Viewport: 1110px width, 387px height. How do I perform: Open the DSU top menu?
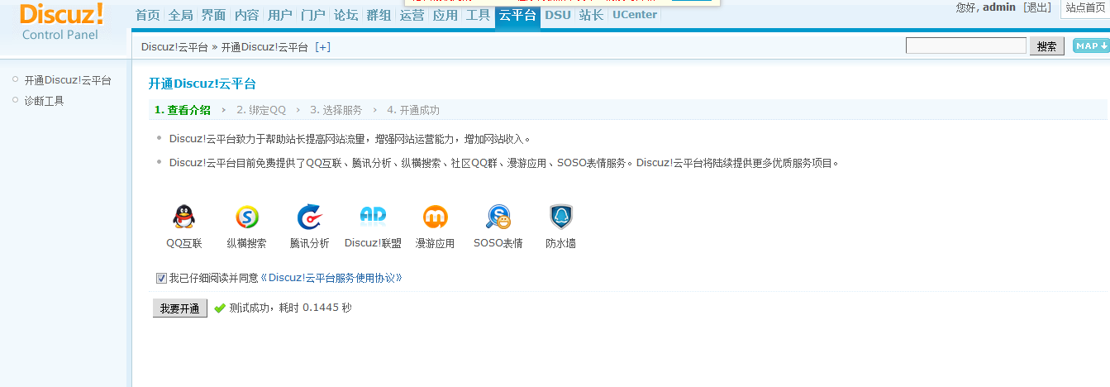coord(558,15)
